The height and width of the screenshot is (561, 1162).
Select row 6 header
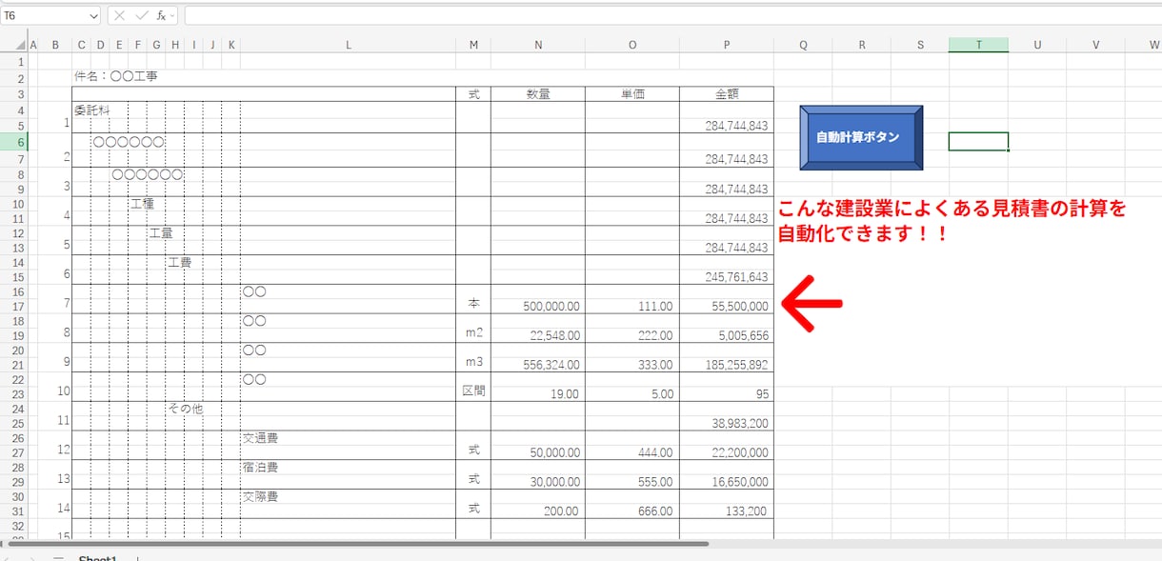[x=13, y=142]
